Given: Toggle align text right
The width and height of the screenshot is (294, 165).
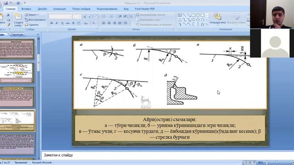Looking at the screenshot, I should click(x=114, y=23).
